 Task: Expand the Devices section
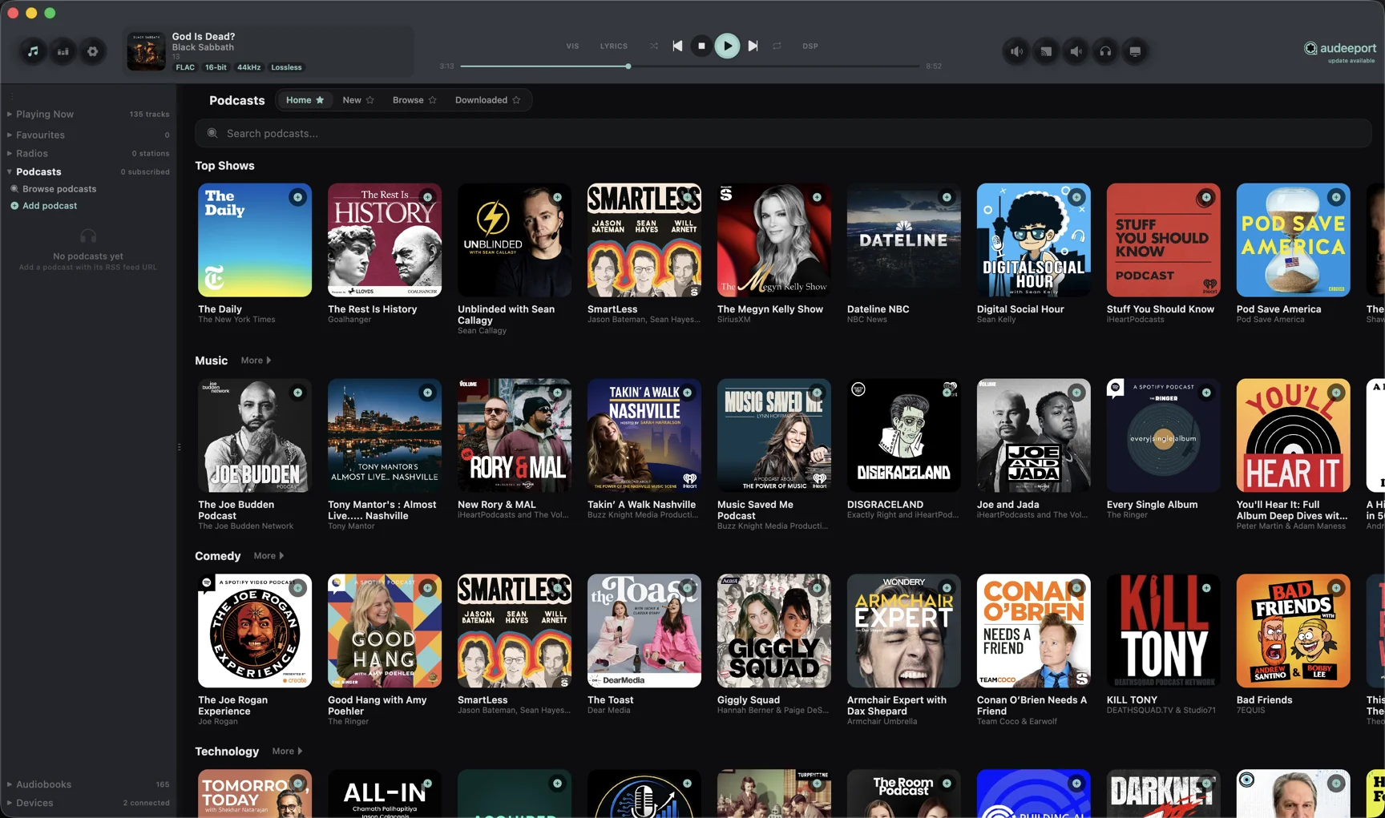[10, 803]
